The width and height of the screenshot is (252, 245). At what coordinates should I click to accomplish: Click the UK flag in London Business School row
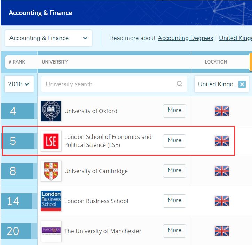pos(222,201)
